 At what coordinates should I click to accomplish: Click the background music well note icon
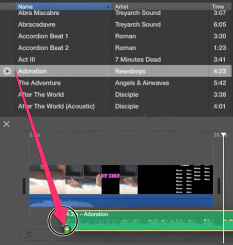tap(28, 235)
